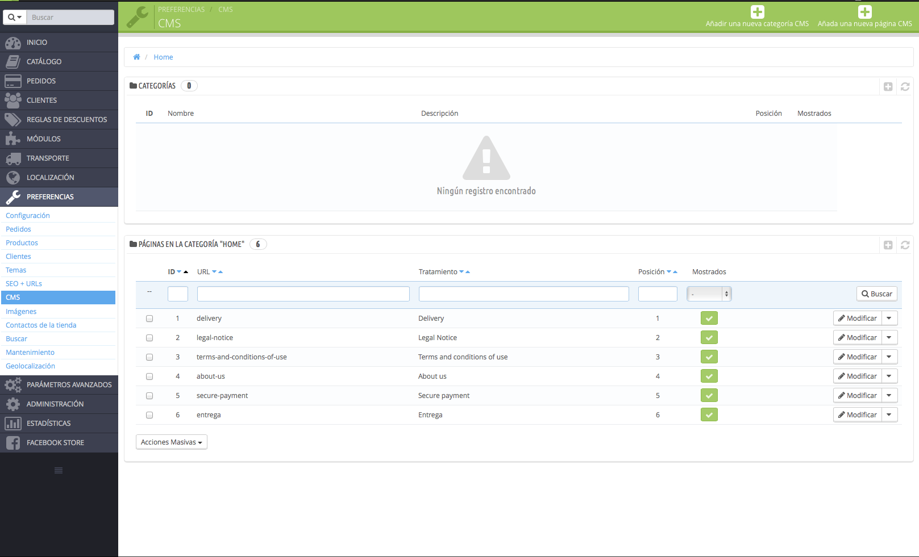Open Clientes section in sidebar

[x=59, y=100]
